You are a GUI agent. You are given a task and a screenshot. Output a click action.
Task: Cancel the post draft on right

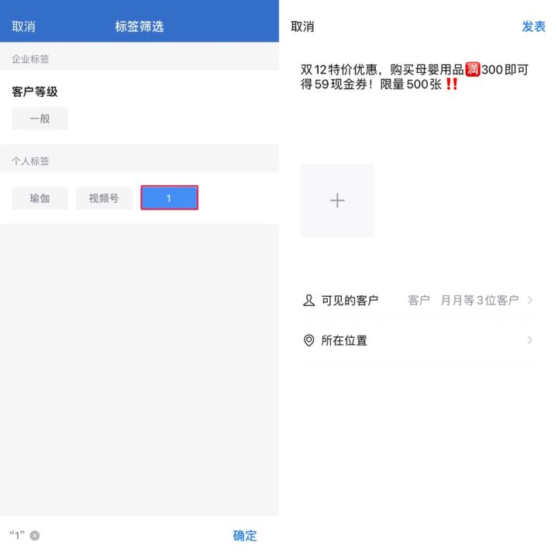[x=302, y=26]
